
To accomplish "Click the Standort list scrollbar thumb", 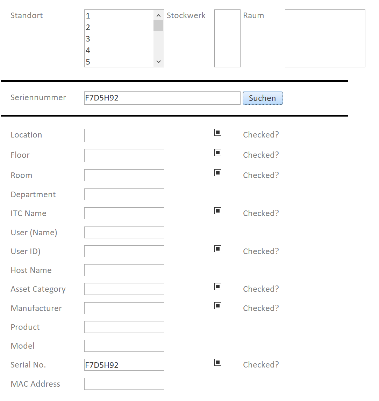I will 158,25.
